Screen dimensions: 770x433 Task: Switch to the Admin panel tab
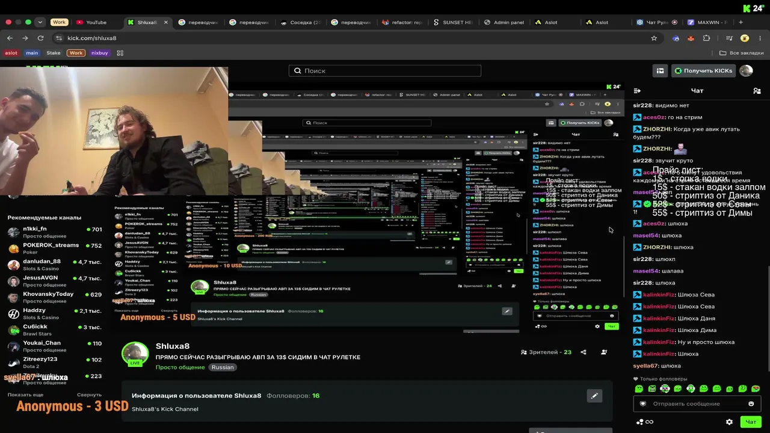tap(504, 22)
